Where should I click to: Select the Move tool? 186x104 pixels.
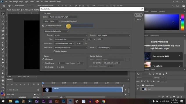pos(3,14)
